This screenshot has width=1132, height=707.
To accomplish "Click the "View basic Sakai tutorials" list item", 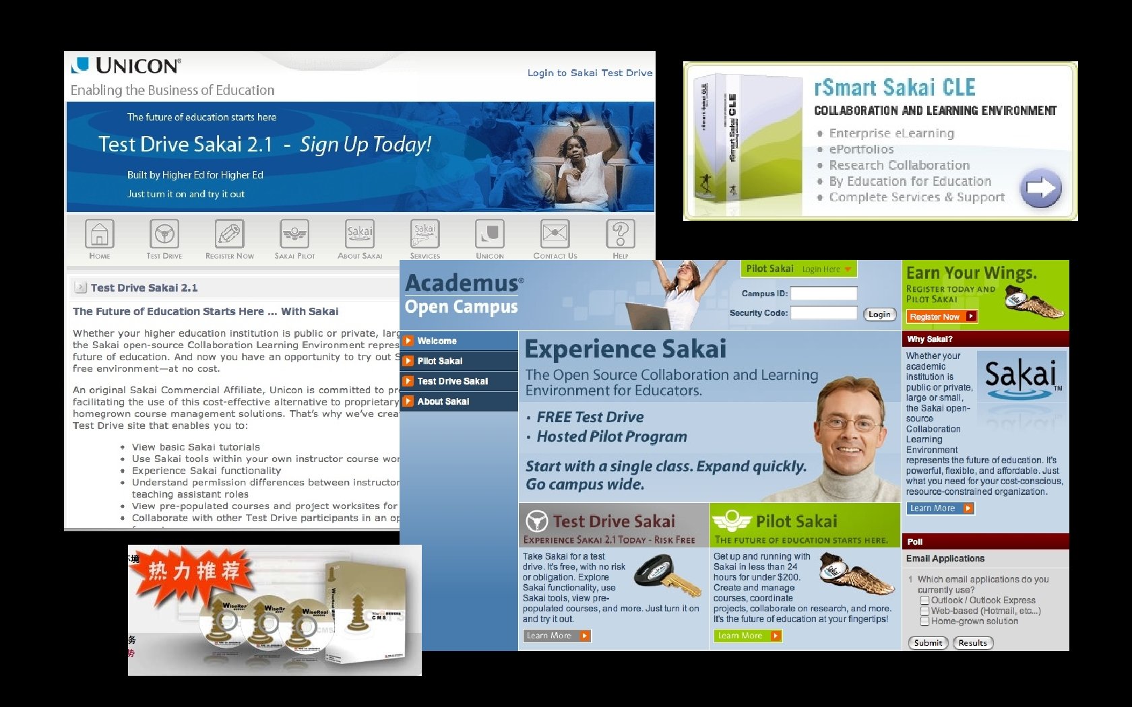I will pyautogui.click(x=195, y=447).
